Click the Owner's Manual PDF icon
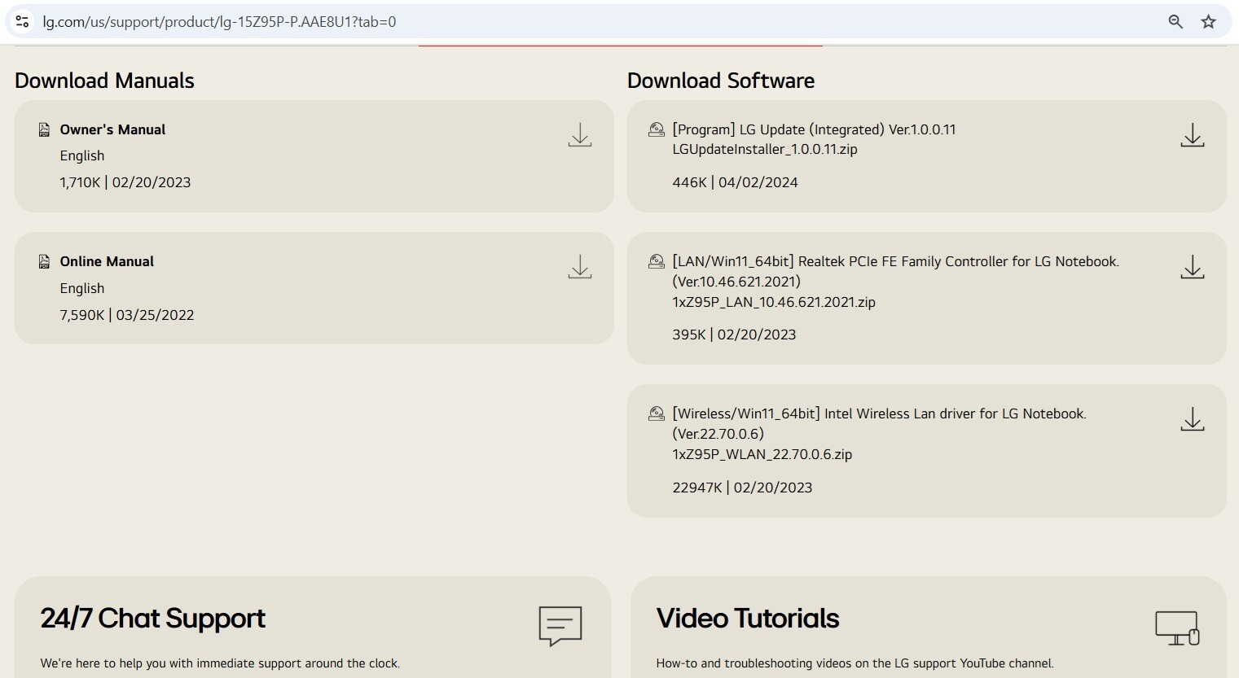 44,129
